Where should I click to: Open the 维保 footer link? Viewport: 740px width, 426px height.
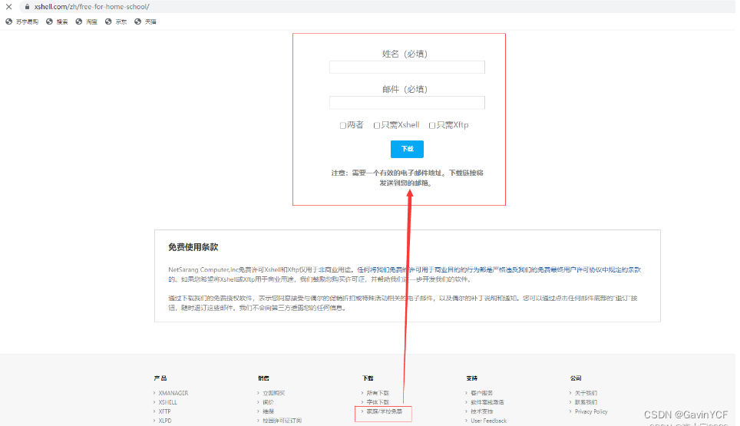(268, 411)
